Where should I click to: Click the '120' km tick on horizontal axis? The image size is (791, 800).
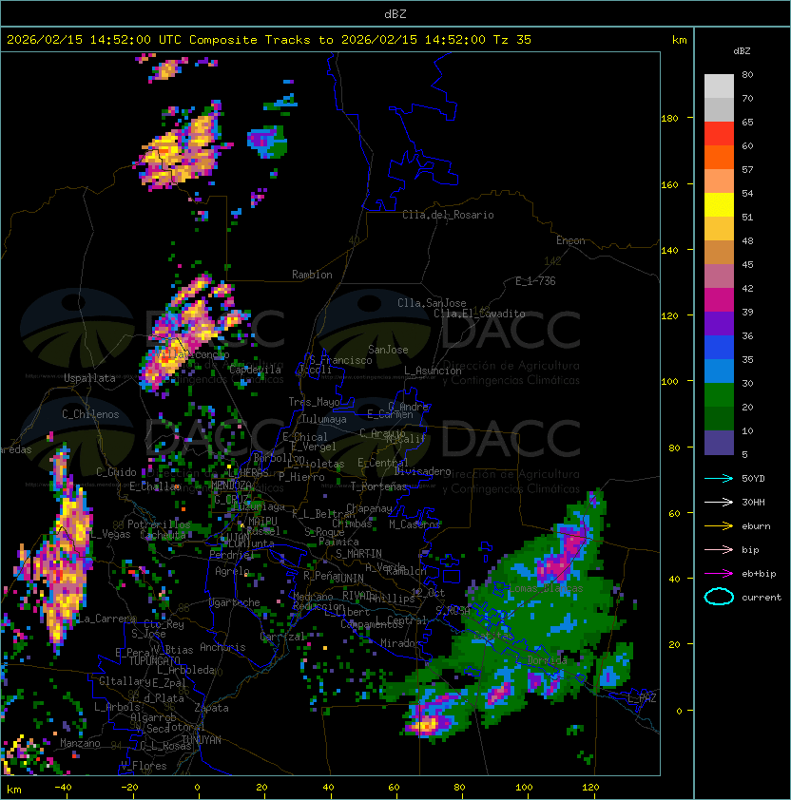[x=590, y=788]
